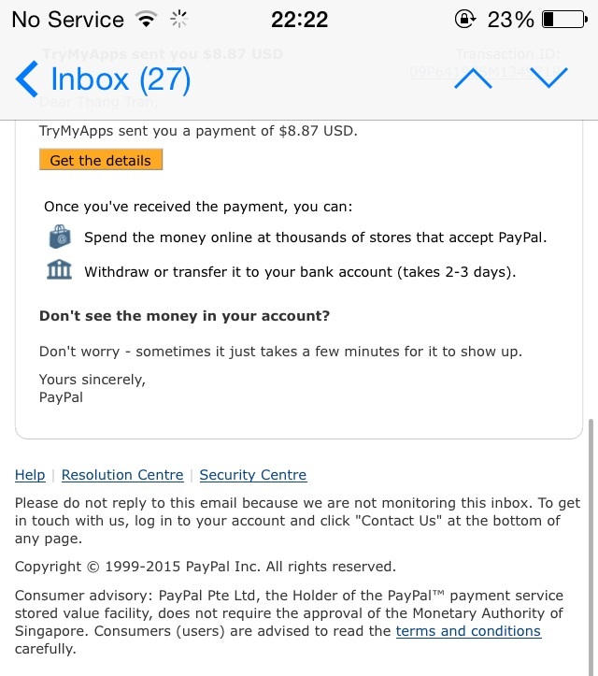Image resolution: width=598 pixels, height=676 pixels.
Task: Tap the loading spinner in status bar
Action: click(x=179, y=19)
